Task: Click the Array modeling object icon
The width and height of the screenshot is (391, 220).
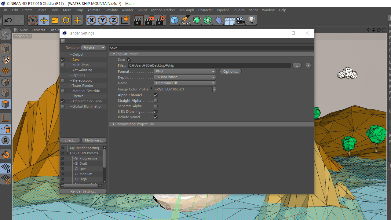Action: [208, 20]
